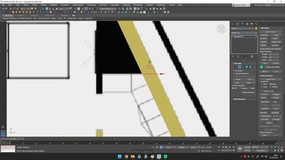
Task: Toggle the Split checkbox near Slice Plane
Action: click(x=272, y=102)
